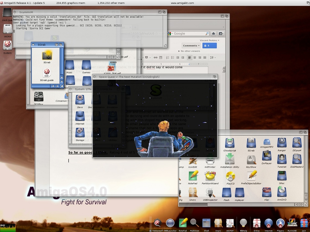
Task: Open Shell from the bottom dock
Action: [206, 223]
